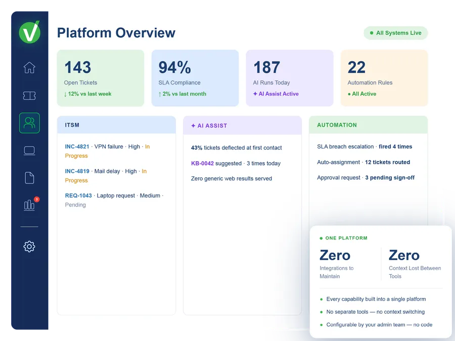Image resolution: width=455 pixels, height=341 pixels.
Task: Click No separate tools bullet text
Action: tap(376, 312)
